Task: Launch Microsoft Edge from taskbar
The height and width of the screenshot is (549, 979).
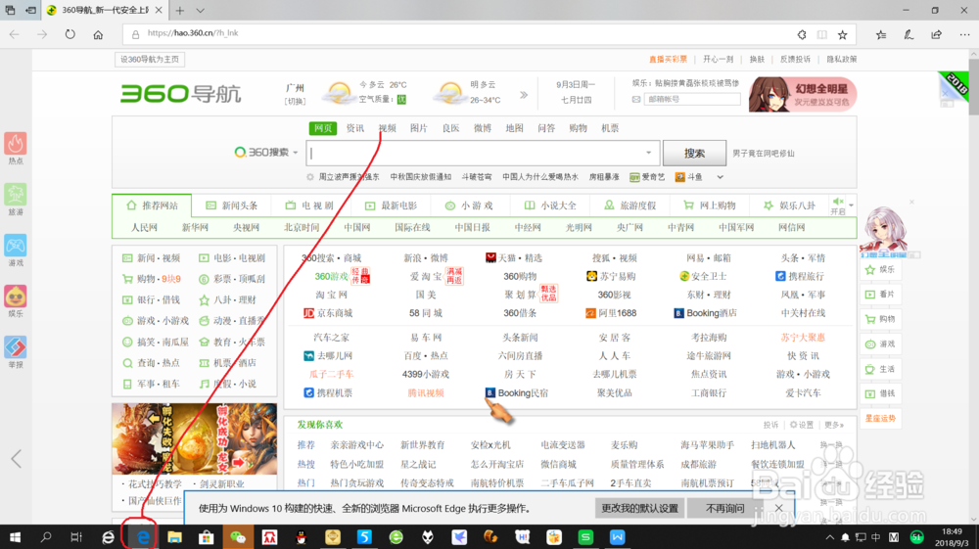Action: pos(143,537)
